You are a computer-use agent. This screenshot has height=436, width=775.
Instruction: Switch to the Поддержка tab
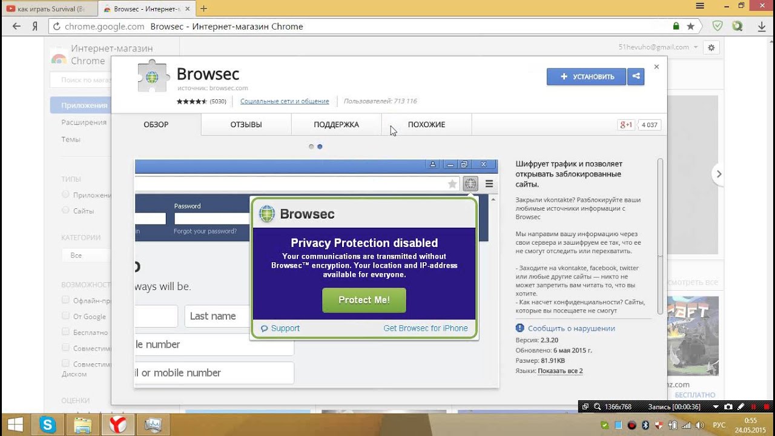coord(336,125)
